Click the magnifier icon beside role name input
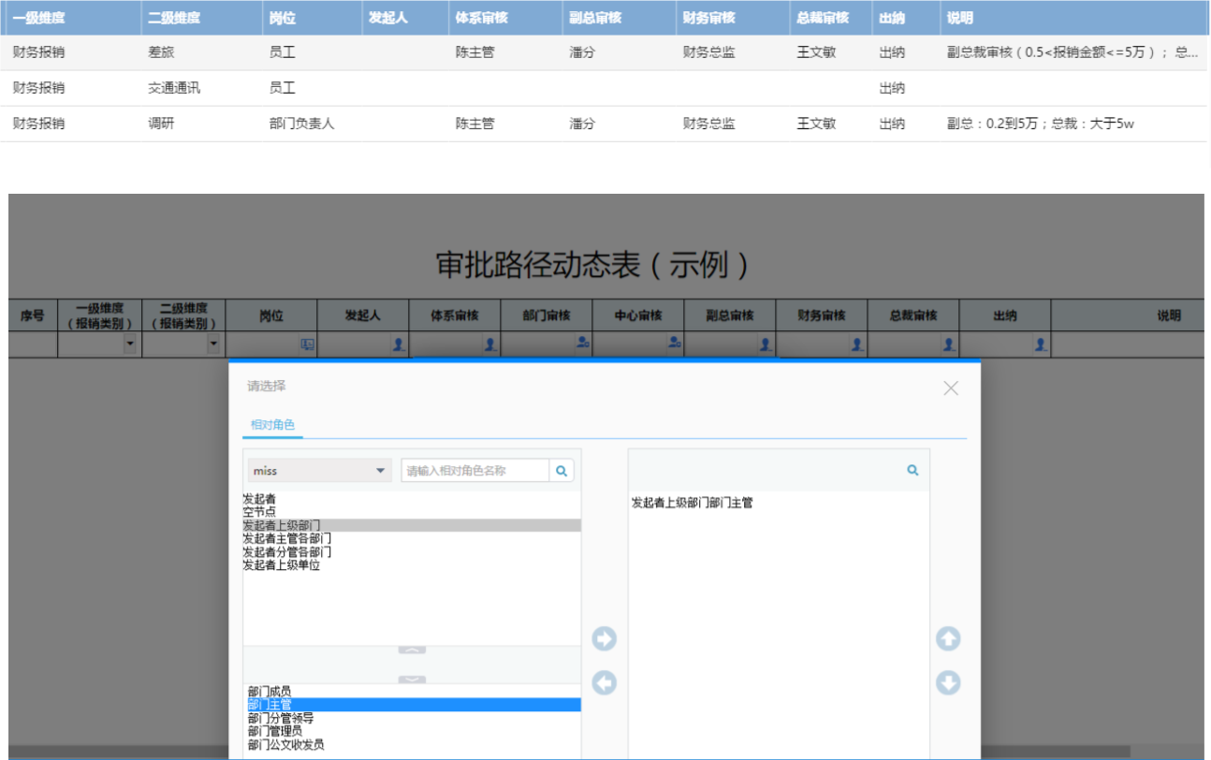 562,470
